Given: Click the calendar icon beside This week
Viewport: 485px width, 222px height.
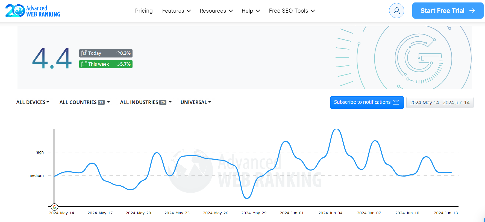Looking at the screenshot, I should click(x=84, y=64).
